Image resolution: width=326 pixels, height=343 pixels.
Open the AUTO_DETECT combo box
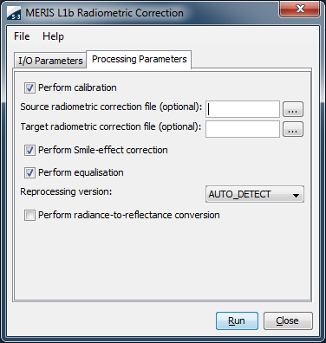click(255, 194)
